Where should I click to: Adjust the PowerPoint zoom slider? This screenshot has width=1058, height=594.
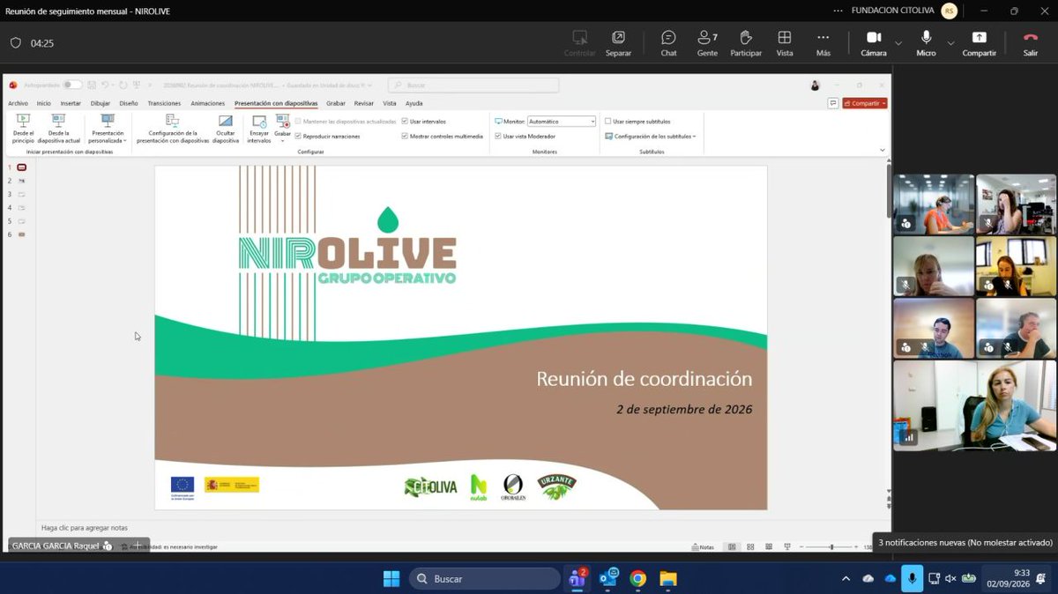pos(831,547)
